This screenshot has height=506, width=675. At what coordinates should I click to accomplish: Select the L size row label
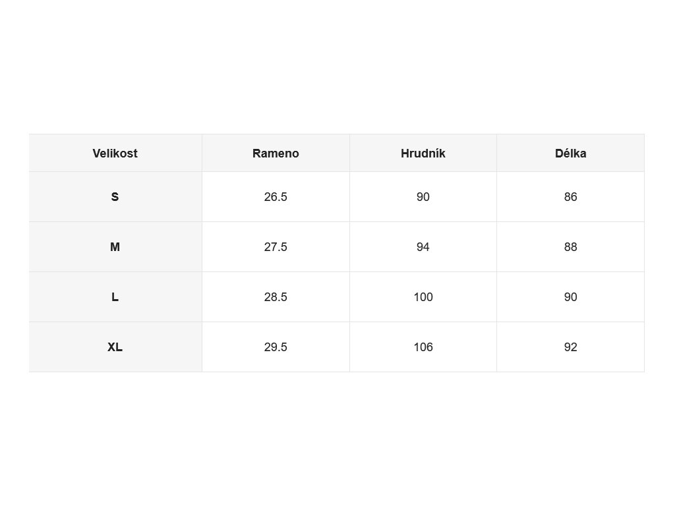click(115, 297)
